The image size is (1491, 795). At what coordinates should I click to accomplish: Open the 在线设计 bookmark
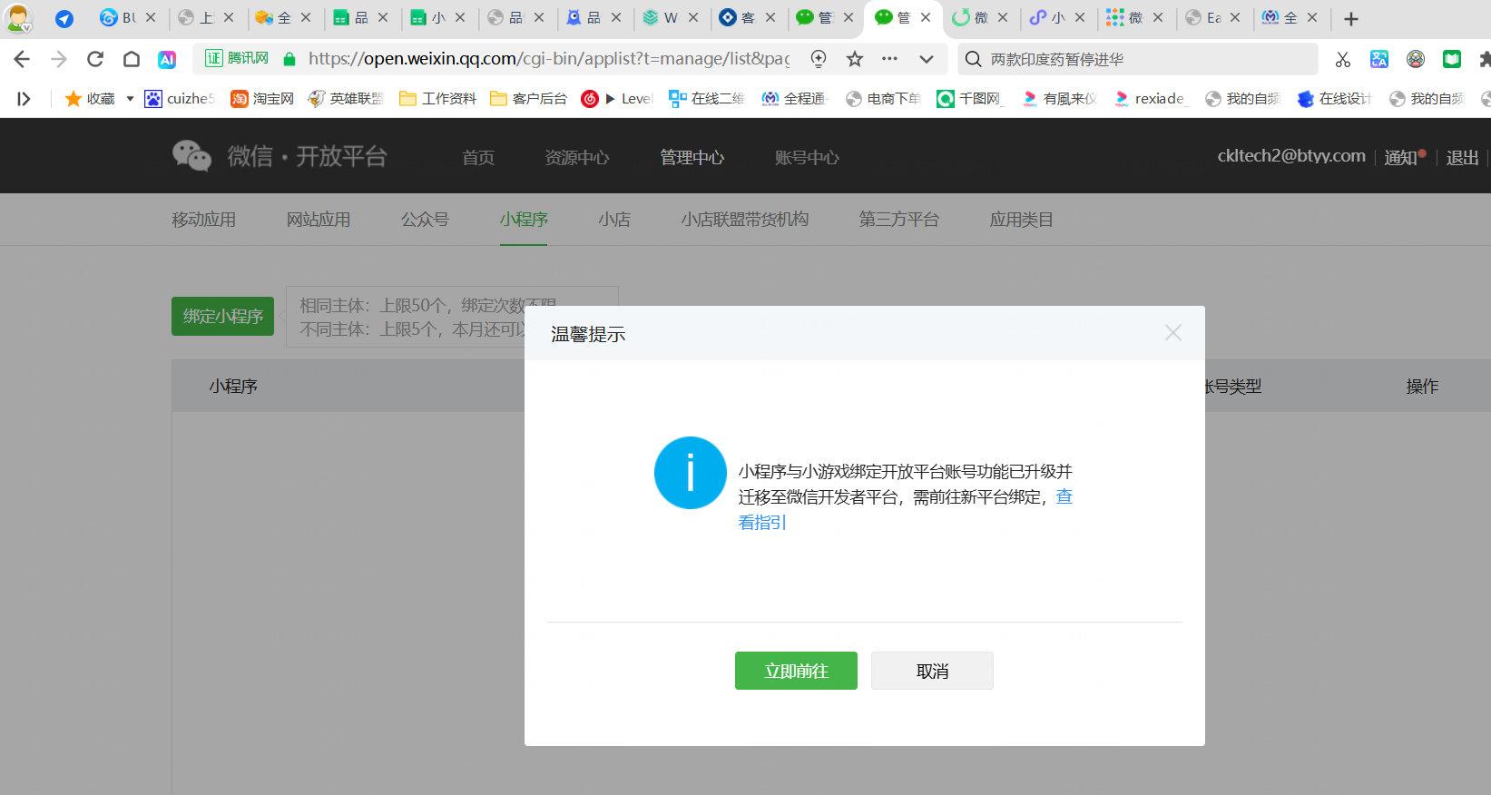point(1335,99)
